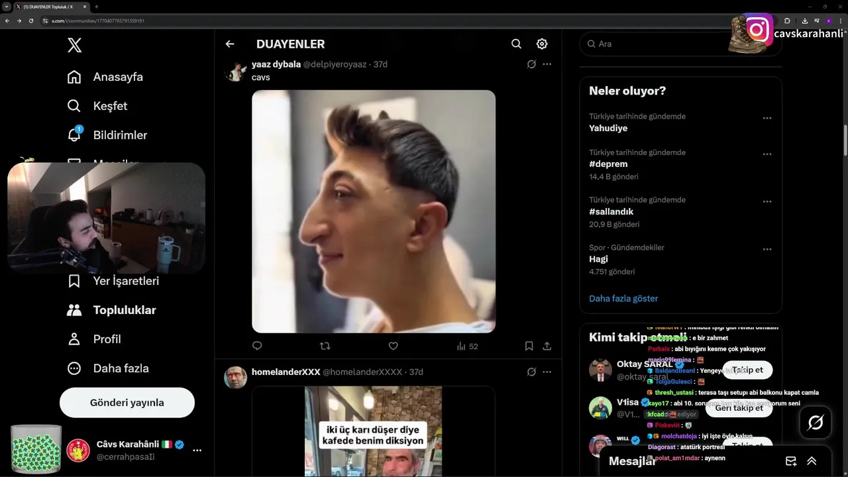Open Grok floating assistant button

pyautogui.click(x=816, y=423)
